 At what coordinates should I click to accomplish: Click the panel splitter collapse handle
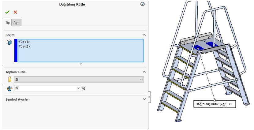(x=149, y=97)
